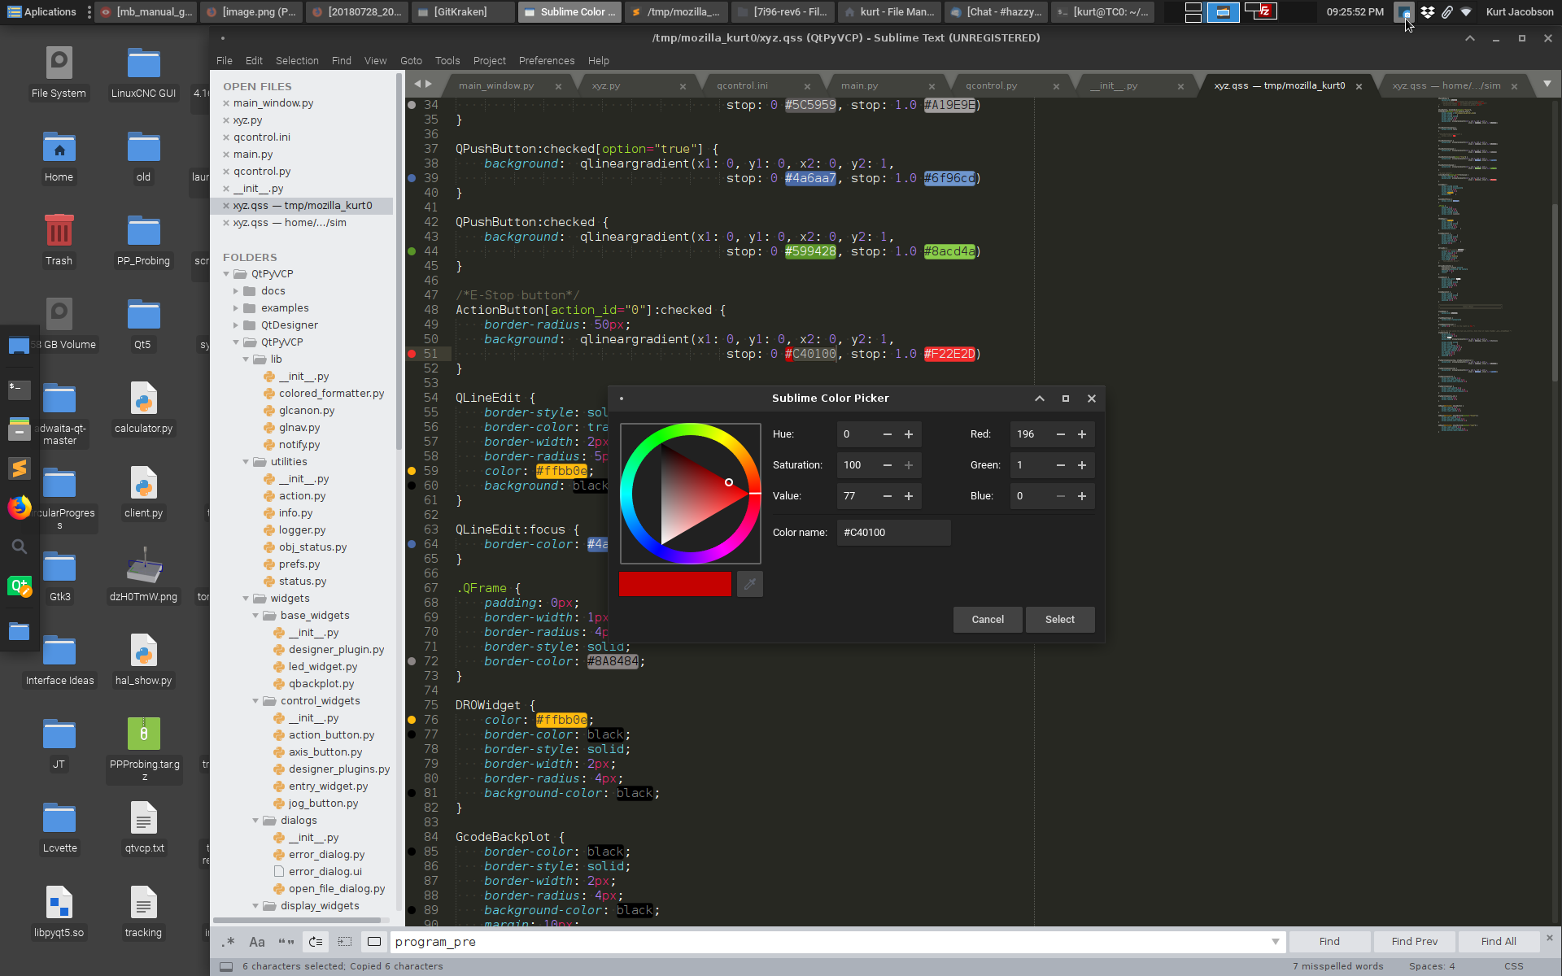Open colored_formatter.py in sidebar

331,394
